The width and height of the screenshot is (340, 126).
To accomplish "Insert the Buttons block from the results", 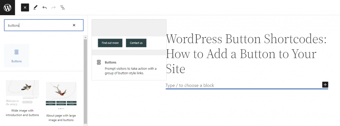I will [17, 56].
